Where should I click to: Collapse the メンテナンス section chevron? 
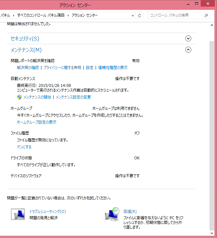[188, 50]
